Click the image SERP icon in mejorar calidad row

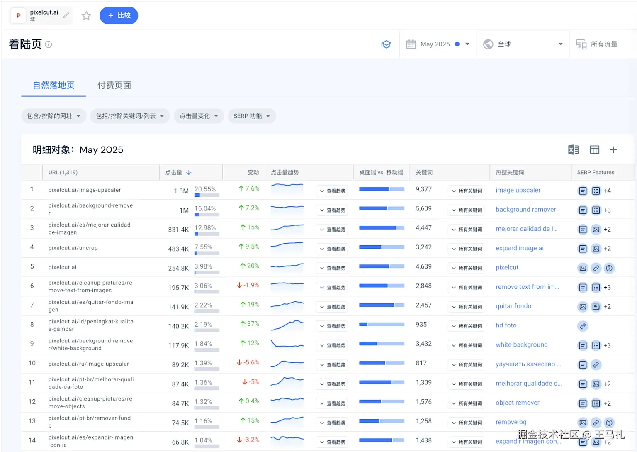click(596, 230)
